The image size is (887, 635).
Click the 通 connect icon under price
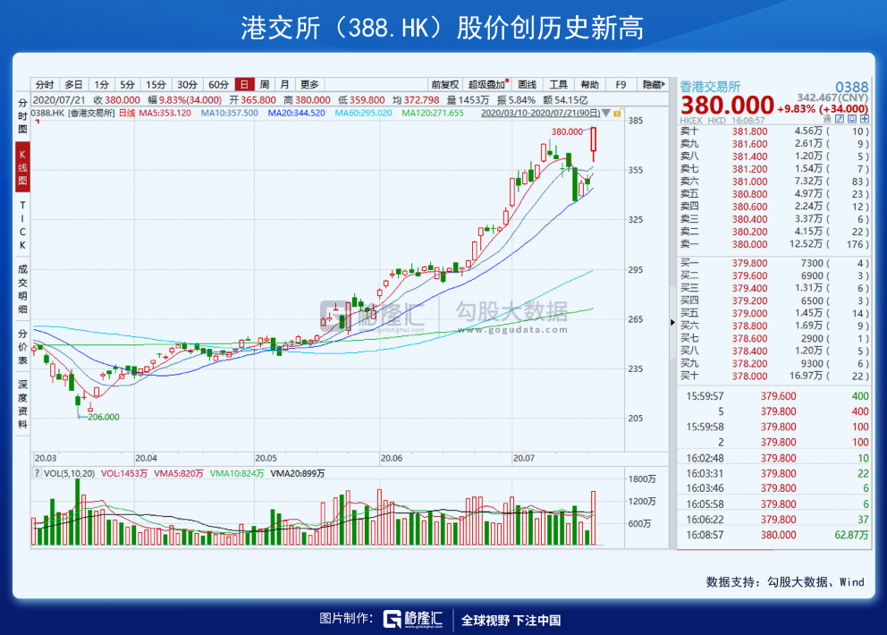click(827, 119)
